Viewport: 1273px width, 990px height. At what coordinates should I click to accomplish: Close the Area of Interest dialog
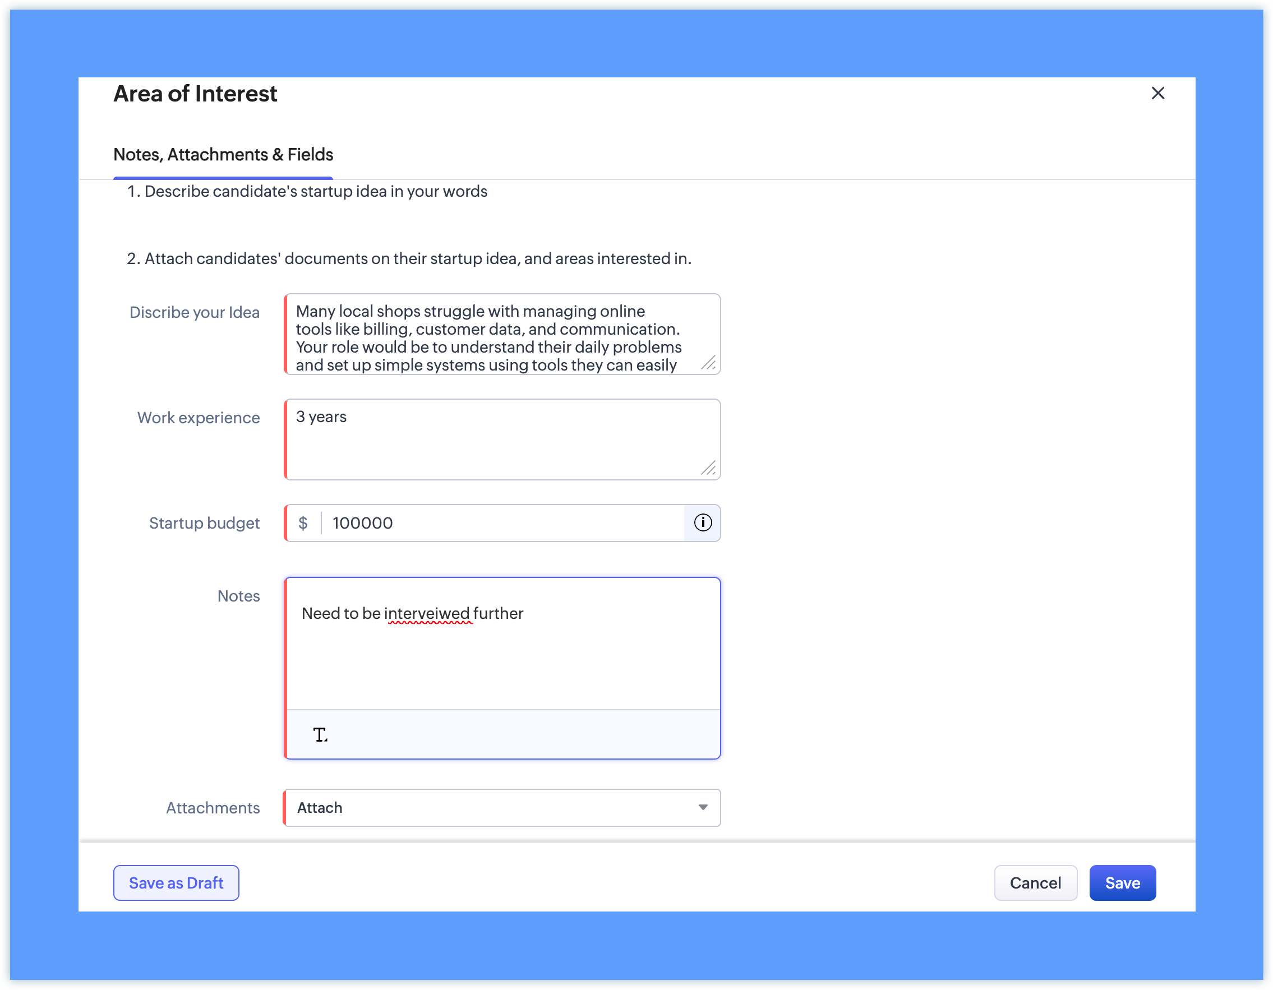pyautogui.click(x=1157, y=93)
